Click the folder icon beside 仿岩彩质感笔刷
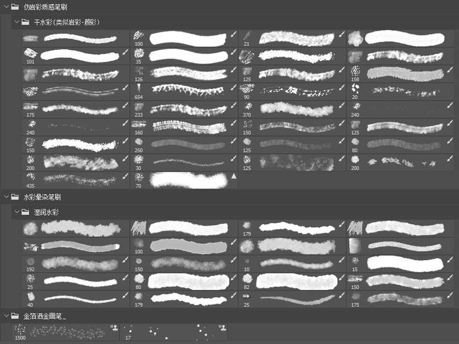Image resolution: width=459 pixels, height=344 pixels. click(15, 7)
